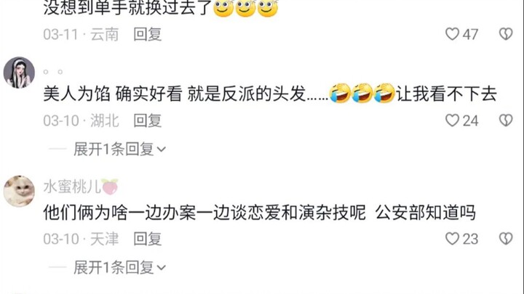Like the comment with 47 likes
The height and width of the screenshot is (294, 524).
pyautogui.click(x=452, y=34)
